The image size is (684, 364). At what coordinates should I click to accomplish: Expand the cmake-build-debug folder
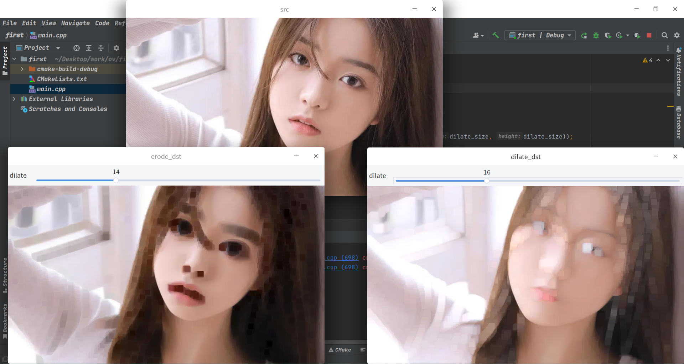tap(22, 69)
